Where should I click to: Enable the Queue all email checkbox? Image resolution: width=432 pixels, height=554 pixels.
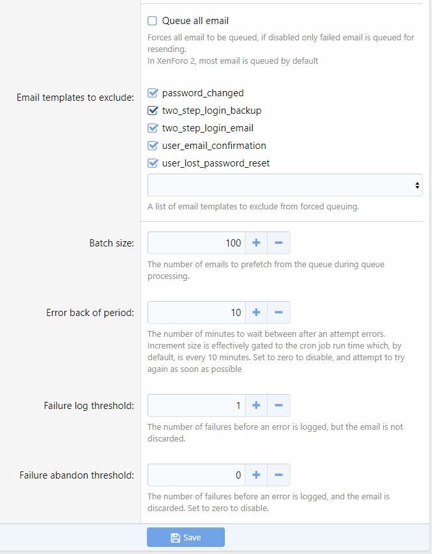[x=153, y=21]
